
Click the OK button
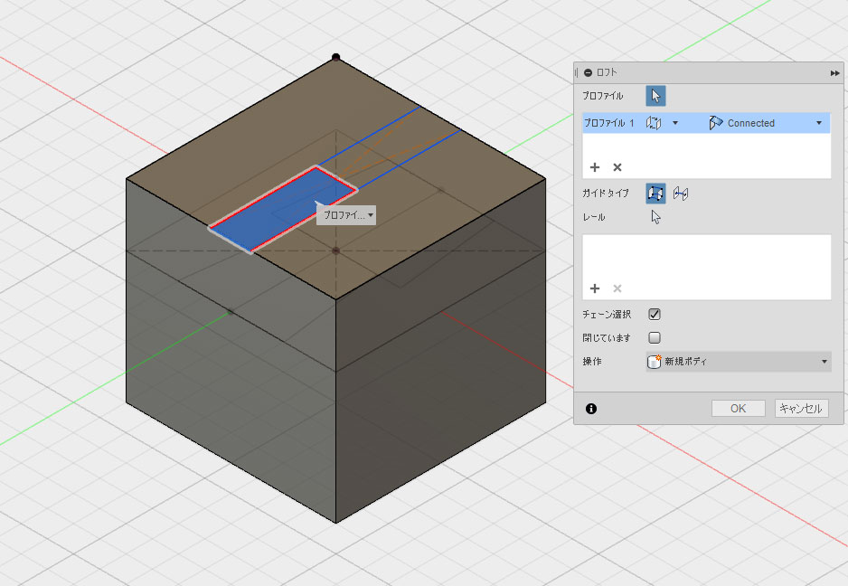point(738,409)
